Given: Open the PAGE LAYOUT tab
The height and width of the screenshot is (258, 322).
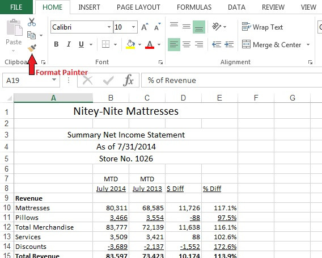Looking at the screenshot, I should (138, 7).
